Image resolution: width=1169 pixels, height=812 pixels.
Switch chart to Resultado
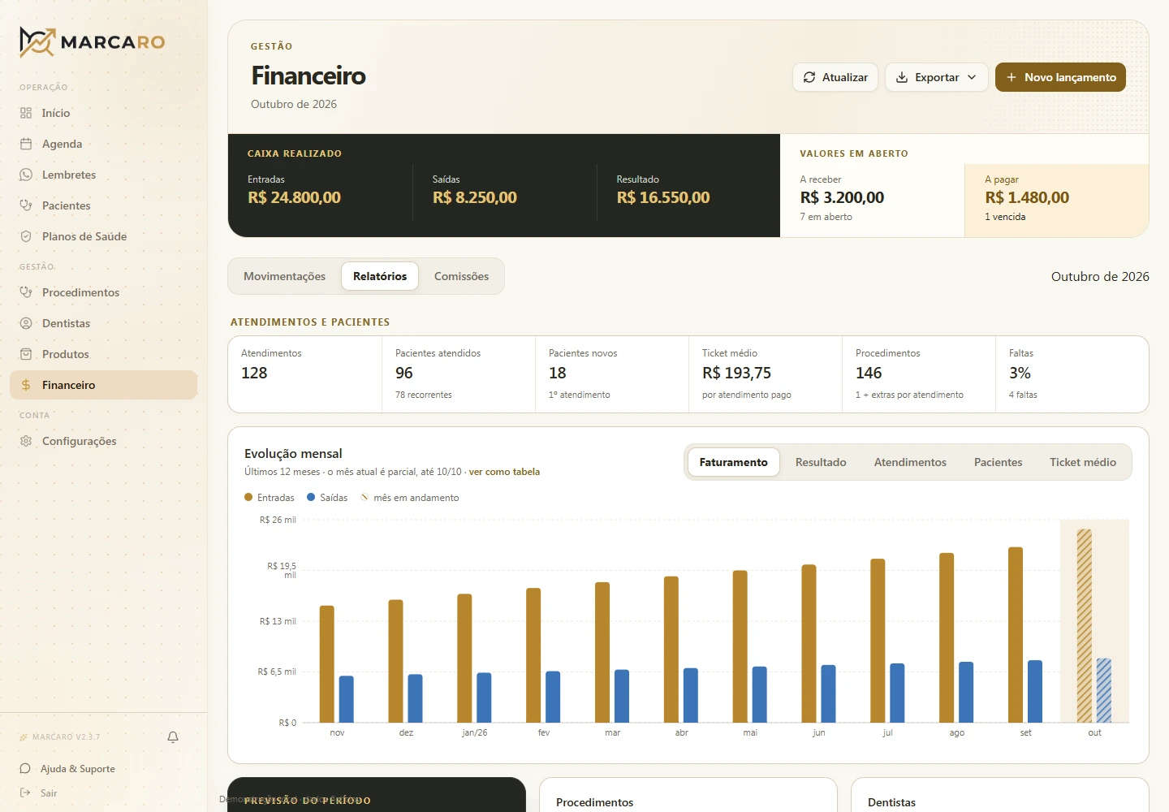pos(821,462)
